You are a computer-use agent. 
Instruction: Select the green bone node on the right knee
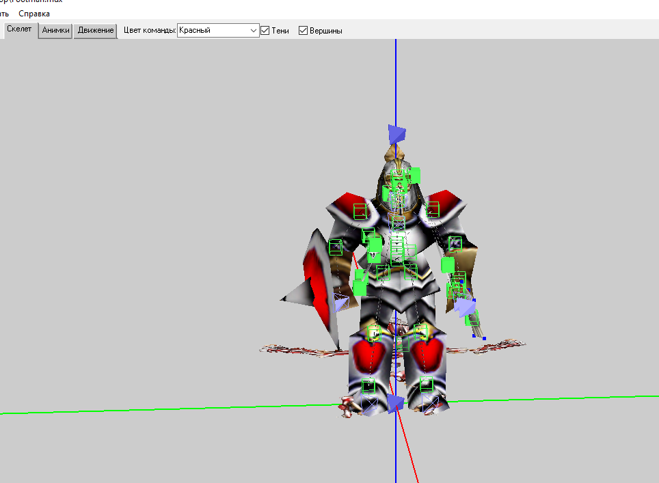420,331
